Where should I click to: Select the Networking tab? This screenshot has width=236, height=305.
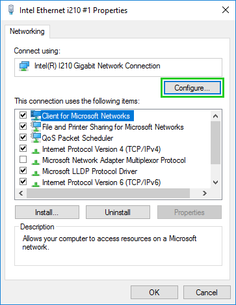click(x=27, y=31)
